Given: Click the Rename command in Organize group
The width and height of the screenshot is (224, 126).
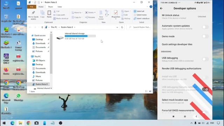Looking at the screenshot, I should coord(90,17).
